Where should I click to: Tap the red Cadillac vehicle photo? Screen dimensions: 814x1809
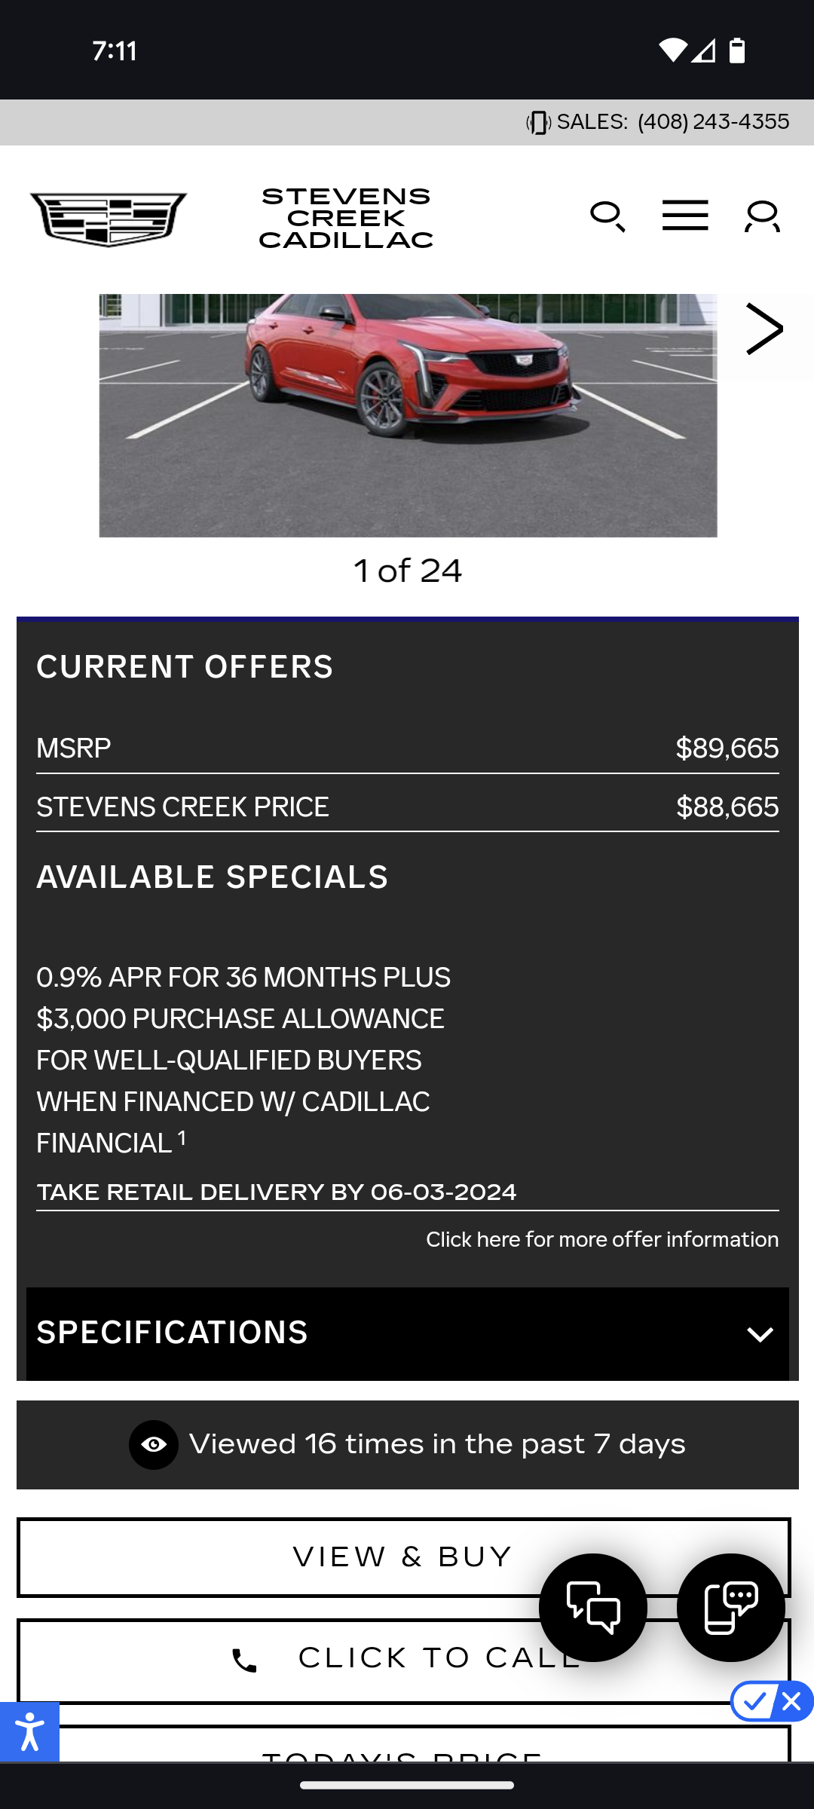click(408, 415)
